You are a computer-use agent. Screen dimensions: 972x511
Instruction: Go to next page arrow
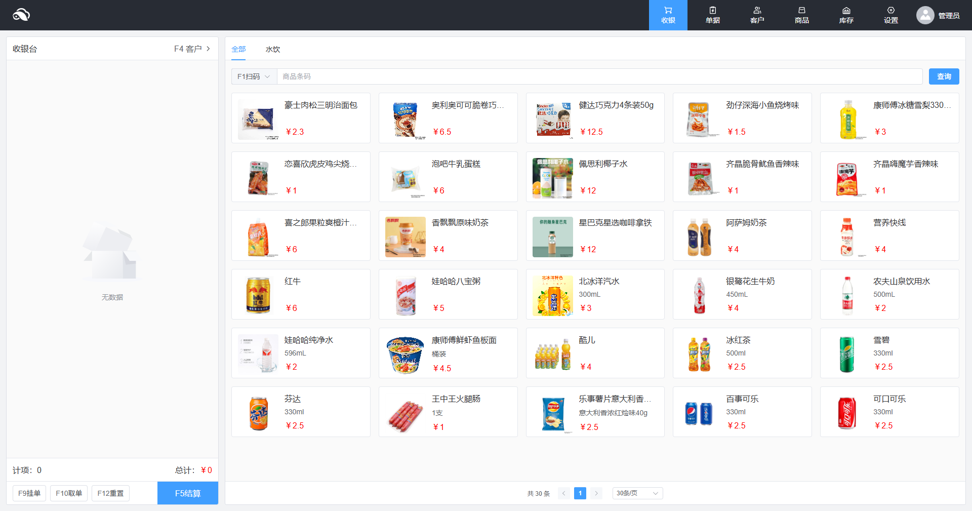pos(596,493)
